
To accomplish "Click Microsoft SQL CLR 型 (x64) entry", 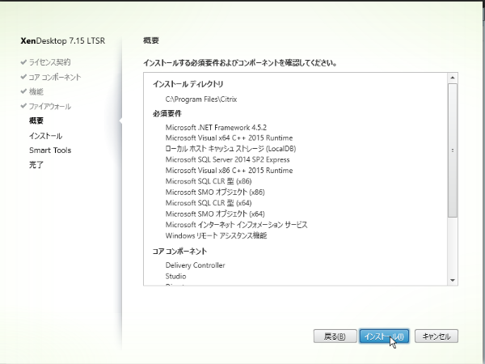I will 209,203.
